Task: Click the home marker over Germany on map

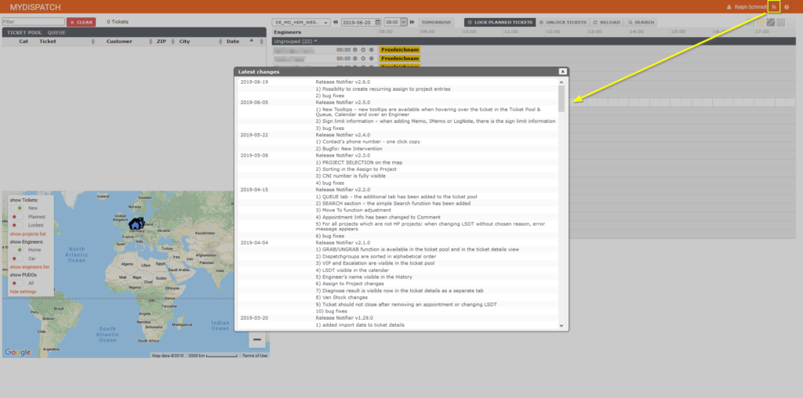Action: (135, 223)
